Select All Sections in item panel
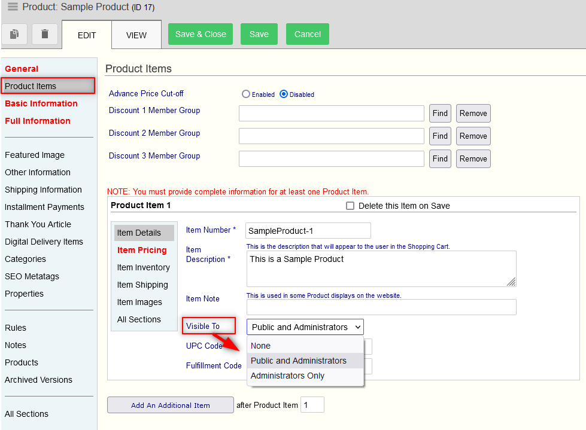The image size is (586, 430). pos(139,319)
